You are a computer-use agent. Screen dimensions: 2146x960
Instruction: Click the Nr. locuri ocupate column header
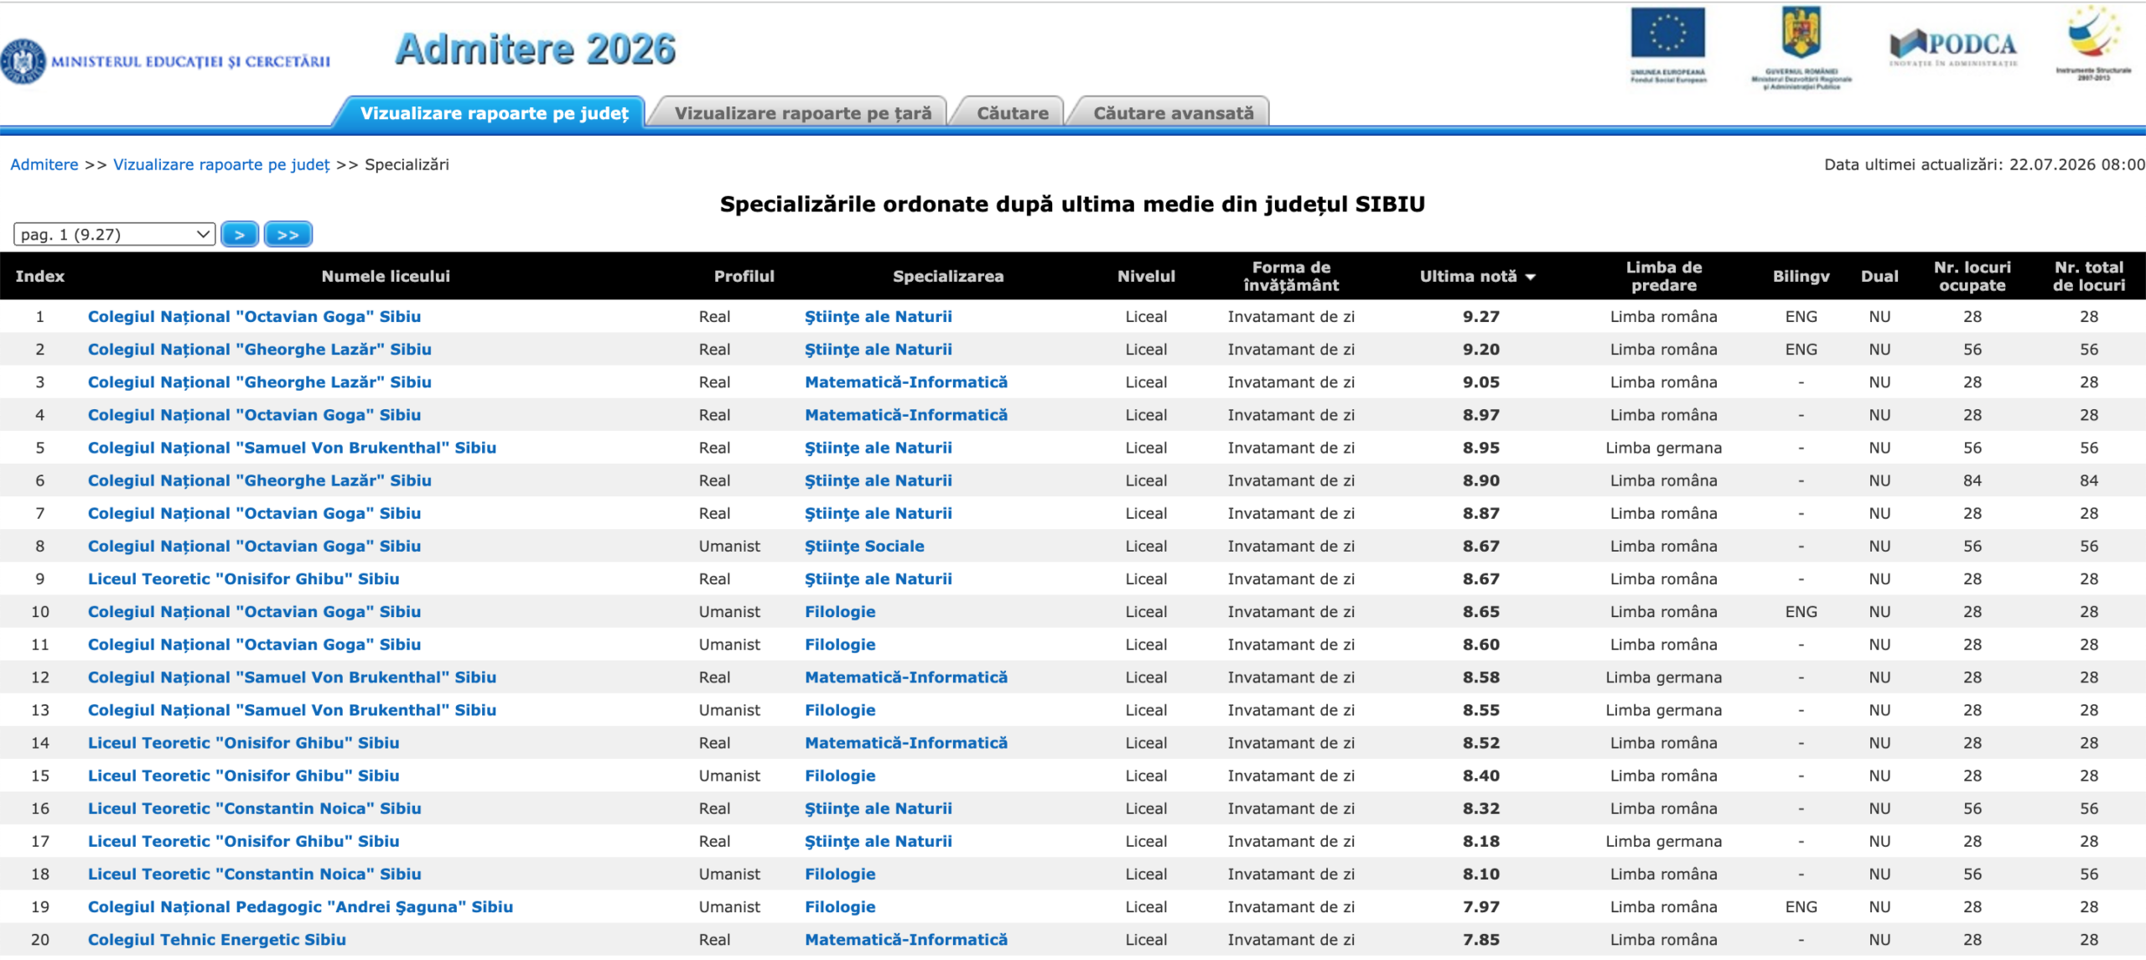[x=1972, y=277]
